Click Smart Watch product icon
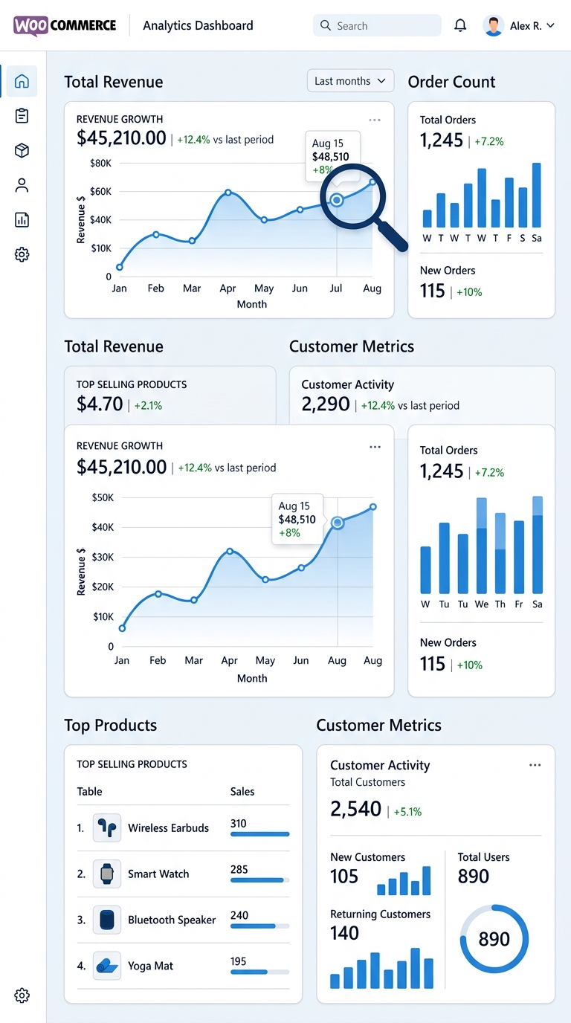The height and width of the screenshot is (1023, 571). click(107, 874)
